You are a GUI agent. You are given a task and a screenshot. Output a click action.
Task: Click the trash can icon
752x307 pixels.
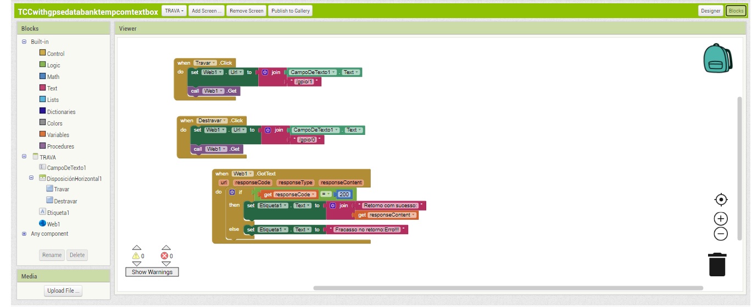point(717,264)
